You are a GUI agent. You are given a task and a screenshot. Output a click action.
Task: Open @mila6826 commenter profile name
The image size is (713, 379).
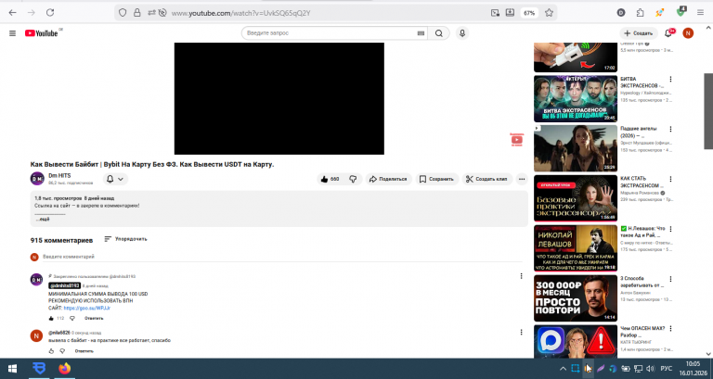click(x=59, y=333)
